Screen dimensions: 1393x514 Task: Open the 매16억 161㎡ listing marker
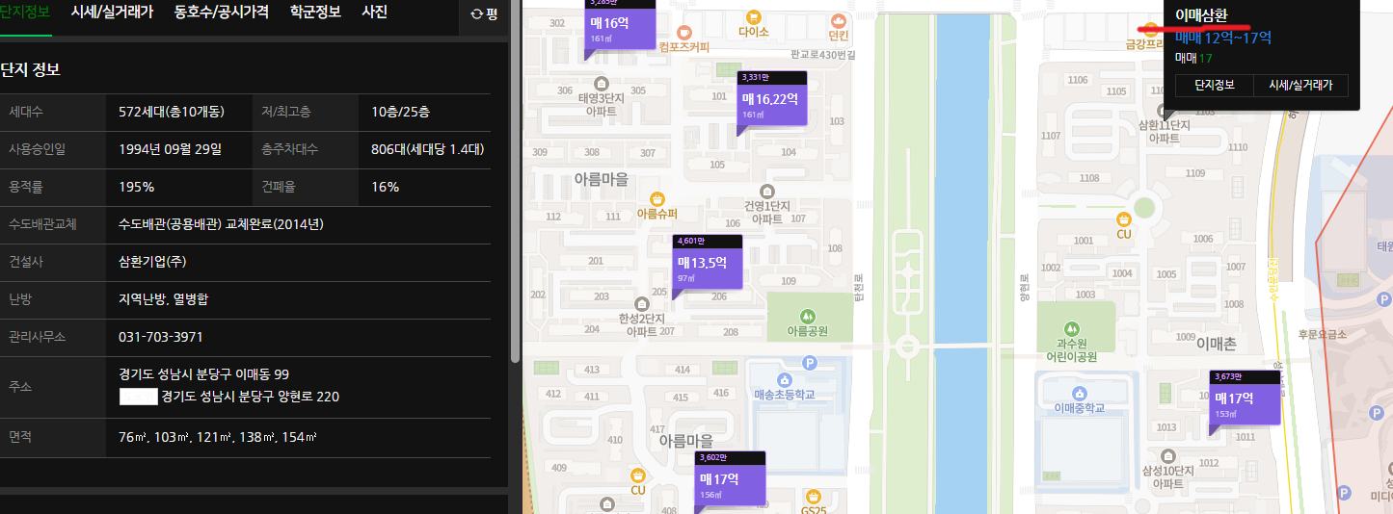[620, 26]
